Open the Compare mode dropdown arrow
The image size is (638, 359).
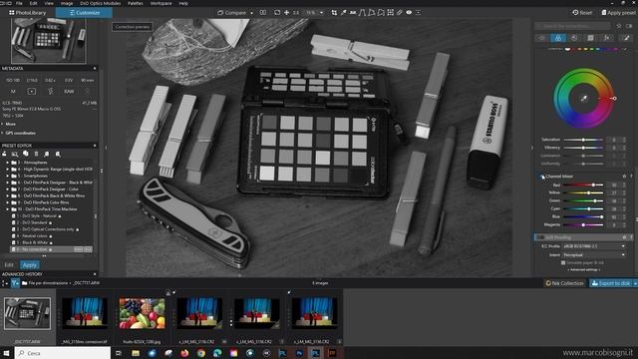coord(251,13)
